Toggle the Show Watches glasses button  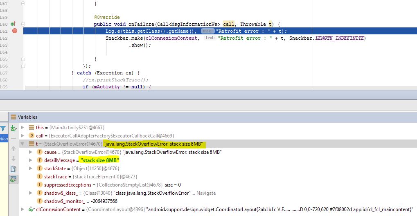pyautogui.click(x=13, y=180)
